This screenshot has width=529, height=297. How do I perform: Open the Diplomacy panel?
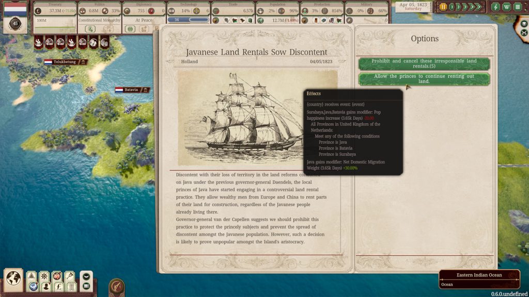click(x=144, y=11)
